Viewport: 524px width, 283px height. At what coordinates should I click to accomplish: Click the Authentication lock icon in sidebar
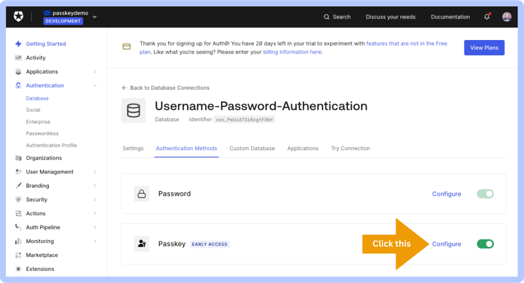pyautogui.click(x=18, y=86)
